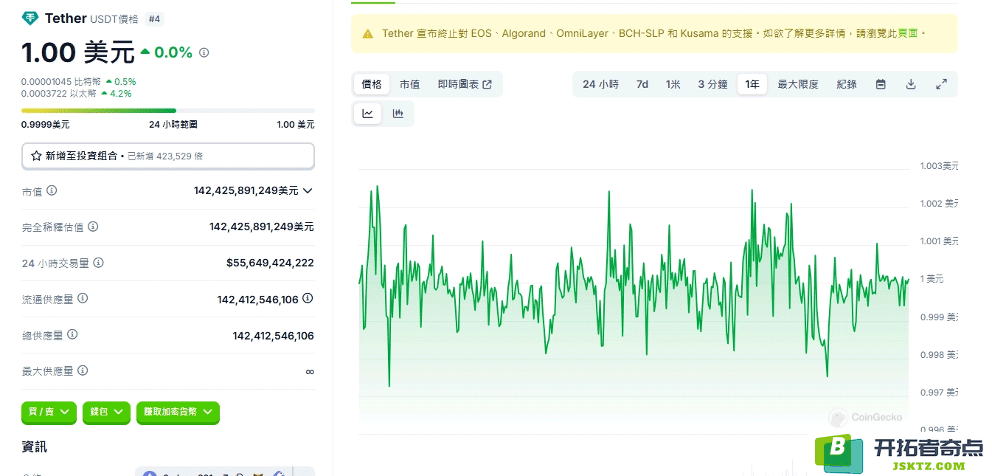Image resolution: width=992 pixels, height=476 pixels.
Task: Set chart range to 1年
Action: [x=752, y=84]
